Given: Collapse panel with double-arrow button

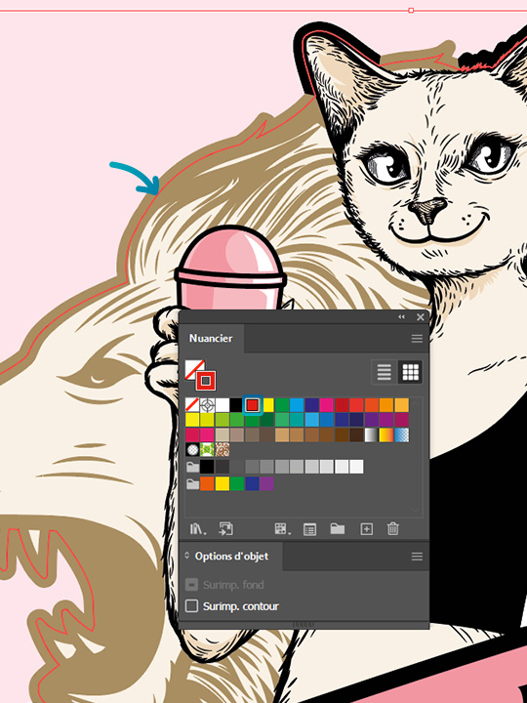Looking at the screenshot, I should pyautogui.click(x=401, y=317).
